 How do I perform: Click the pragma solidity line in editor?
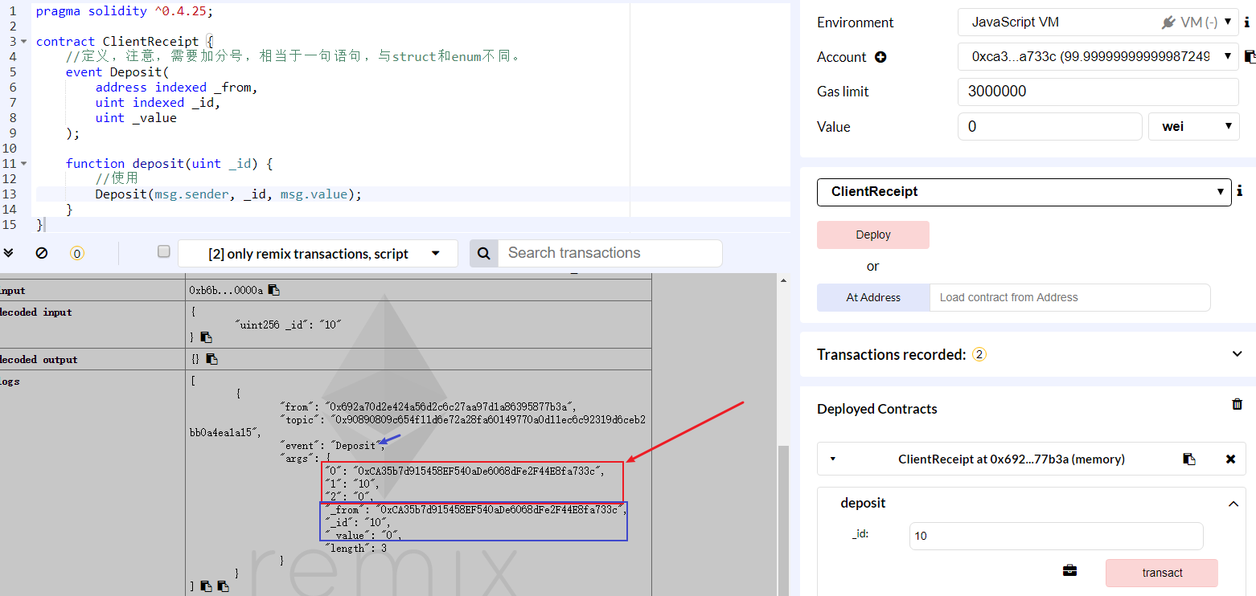click(125, 11)
